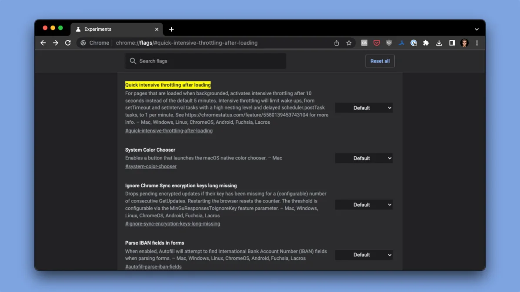
Task: Show the Downloads list
Action: tap(439, 43)
